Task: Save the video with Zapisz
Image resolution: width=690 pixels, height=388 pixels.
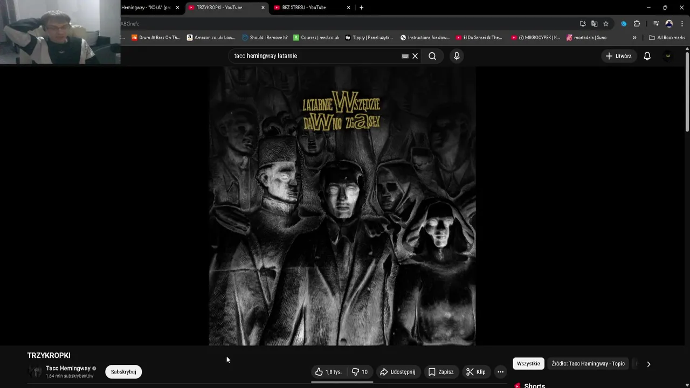Action: tap(441, 372)
